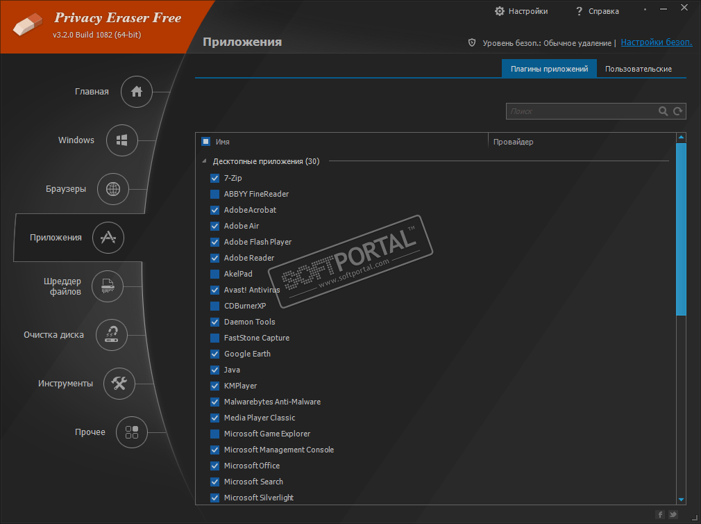Screen dimensions: 701x524
Task: Open the Facebook icon
Action: pos(660,514)
